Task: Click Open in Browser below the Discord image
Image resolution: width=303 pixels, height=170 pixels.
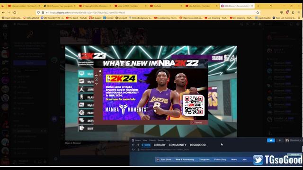Action: click(x=73, y=143)
